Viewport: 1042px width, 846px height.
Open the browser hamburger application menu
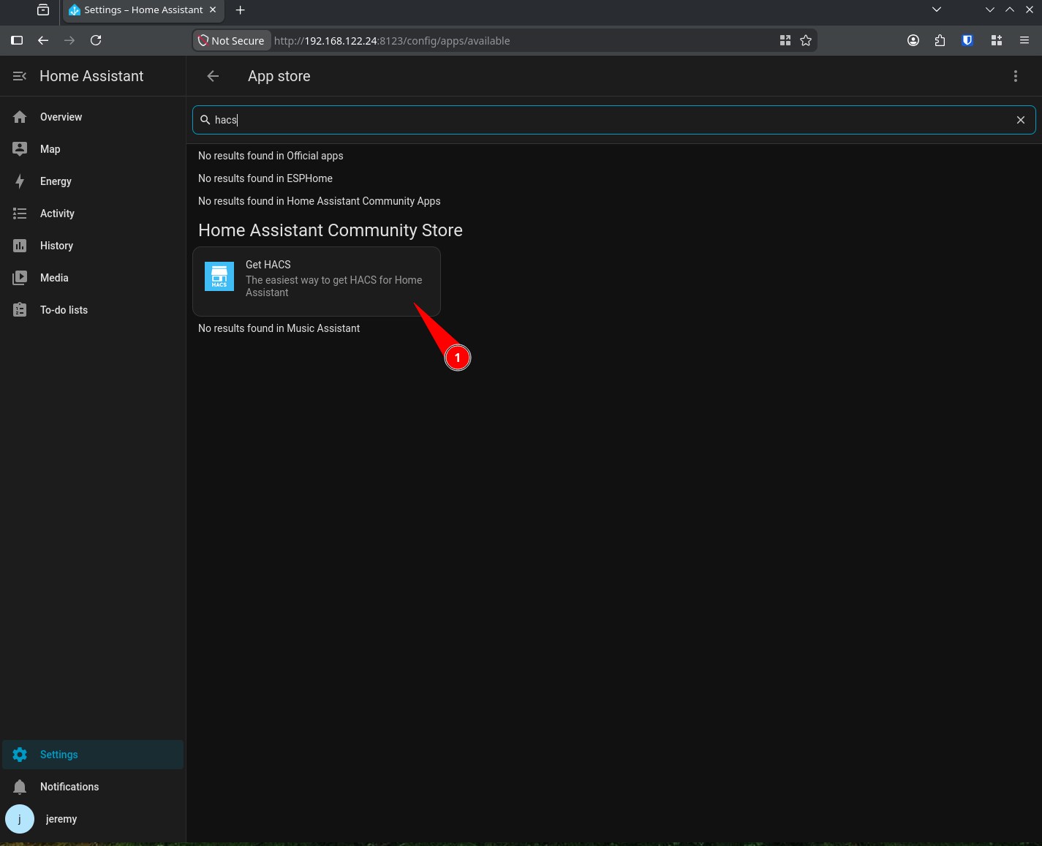(x=1024, y=40)
